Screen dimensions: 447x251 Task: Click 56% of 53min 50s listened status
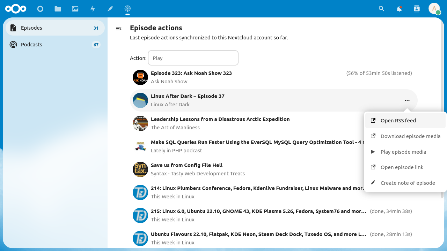[379, 73]
